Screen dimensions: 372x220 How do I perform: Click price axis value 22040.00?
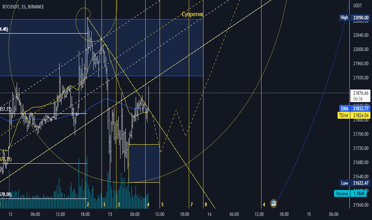[361, 35]
